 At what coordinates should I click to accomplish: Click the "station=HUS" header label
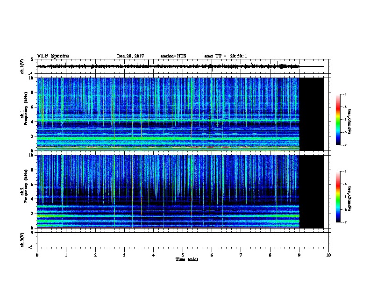173,56
